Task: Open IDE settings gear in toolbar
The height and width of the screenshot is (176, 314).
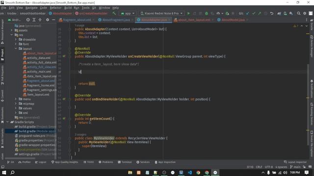Action: 305,13
